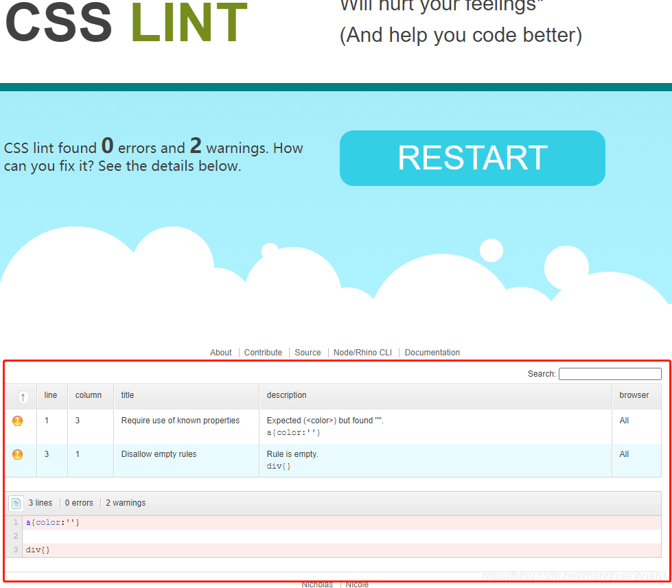Sort results by line column
This screenshot has height=588, width=672.
tap(51, 395)
